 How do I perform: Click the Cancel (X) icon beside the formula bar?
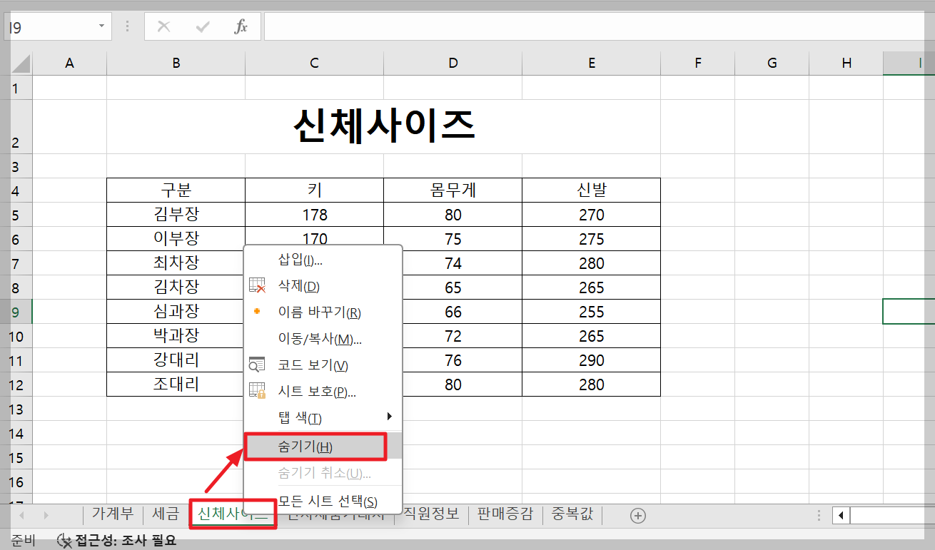tap(163, 26)
